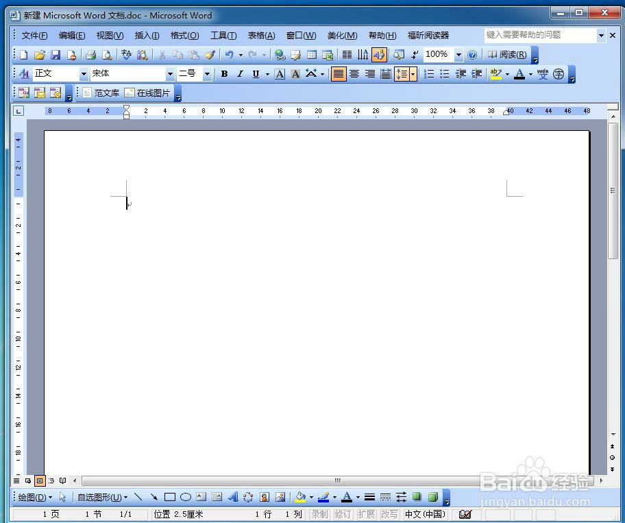
Task: Apply fill color paint bucket
Action: point(300,497)
